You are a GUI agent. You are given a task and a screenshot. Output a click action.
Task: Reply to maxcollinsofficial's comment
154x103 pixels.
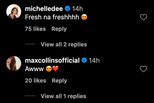coord(59,81)
